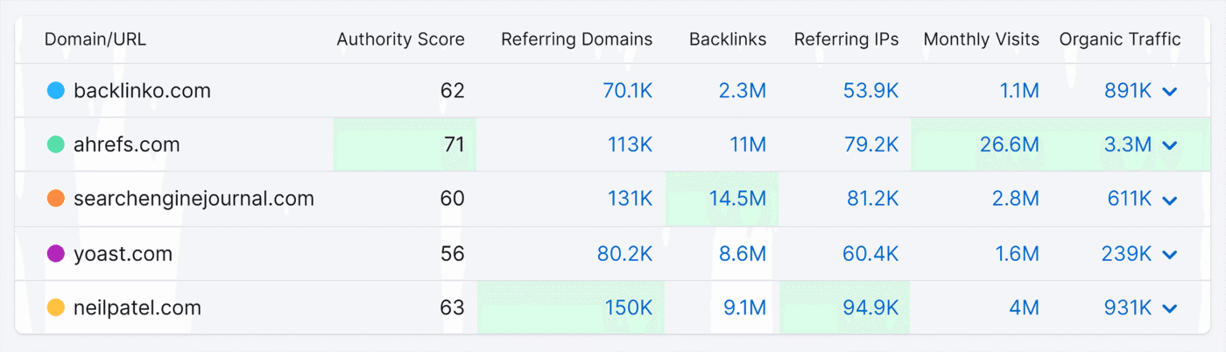Image resolution: width=1226 pixels, height=352 pixels.
Task: Open backlinko.com referring IPs 53.9K
Action: 872,90
